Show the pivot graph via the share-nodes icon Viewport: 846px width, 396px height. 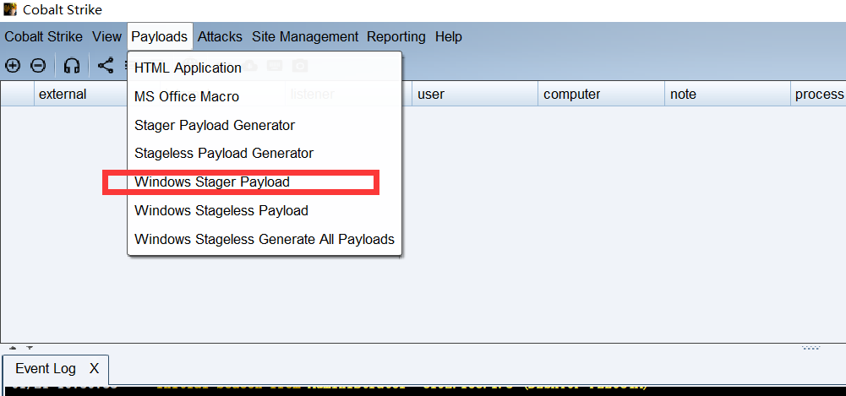[106, 66]
